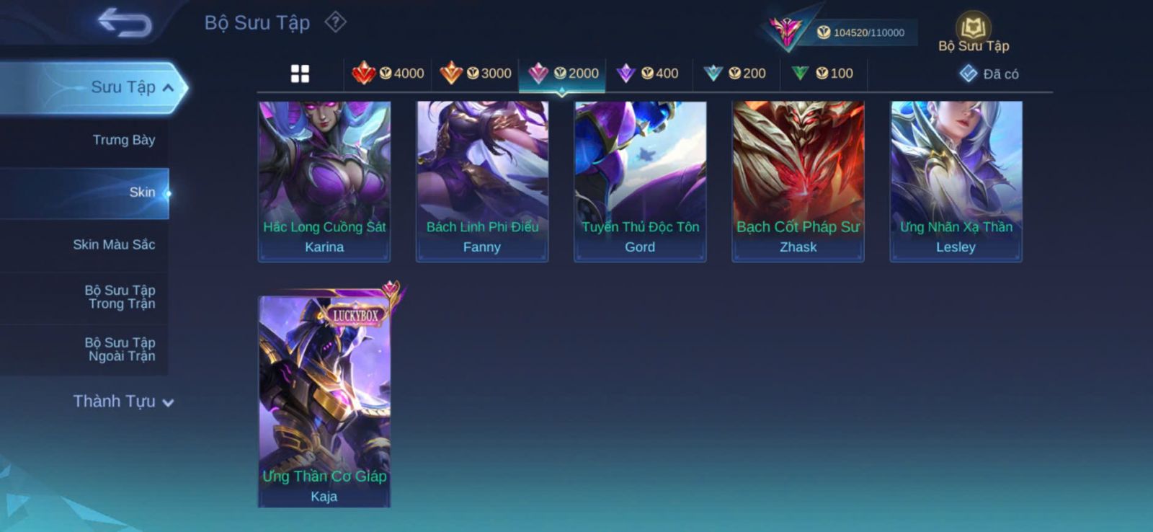
Task: Open the help question mark icon
Action: pyautogui.click(x=335, y=22)
